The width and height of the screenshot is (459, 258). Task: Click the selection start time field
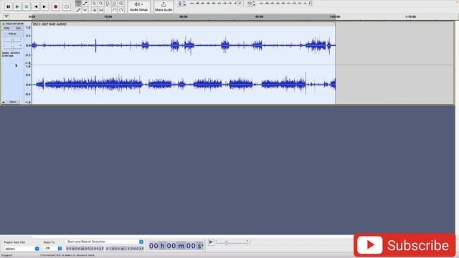pyautogui.click(x=85, y=249)
